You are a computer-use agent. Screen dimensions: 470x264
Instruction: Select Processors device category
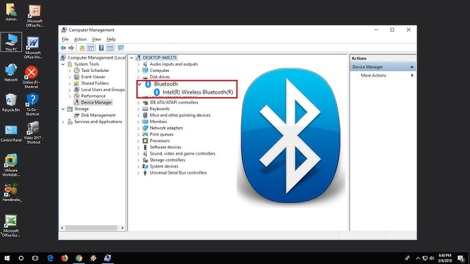coord(160,141)
